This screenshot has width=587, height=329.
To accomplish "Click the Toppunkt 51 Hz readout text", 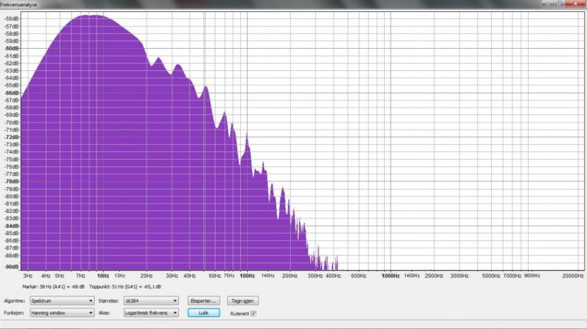I will coord(127,287).
